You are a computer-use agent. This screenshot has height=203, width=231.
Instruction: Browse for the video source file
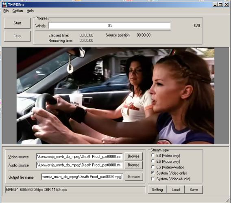[x=133, y=156]
